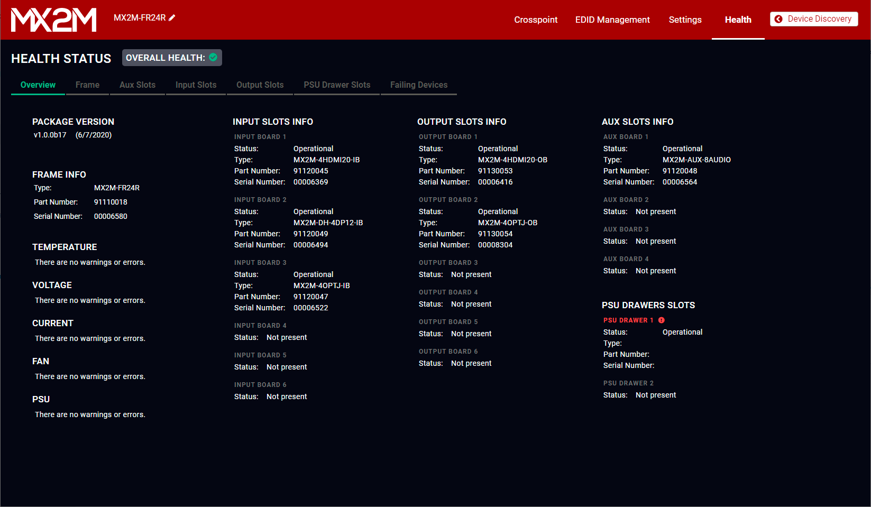Click frame type value MX2M-FR24R
The width and height of the screenshot is (871, 507).
click(x=117, y=188)
